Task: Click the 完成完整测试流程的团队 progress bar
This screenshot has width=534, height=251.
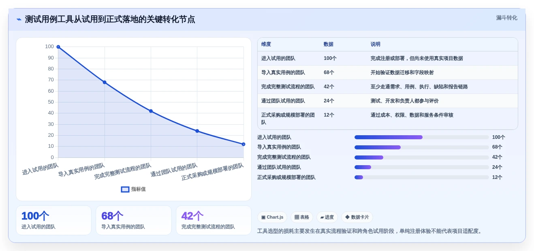Action: 422,157
